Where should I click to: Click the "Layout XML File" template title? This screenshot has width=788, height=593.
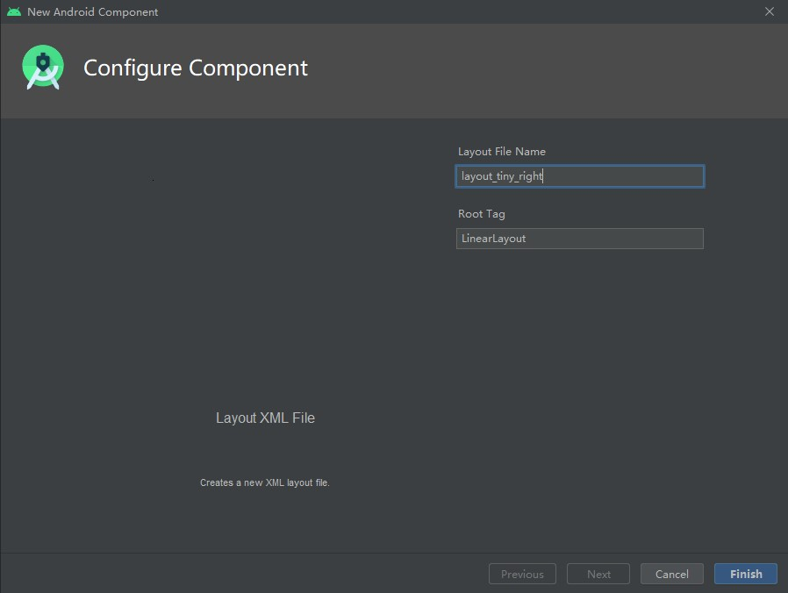(265, 418)
